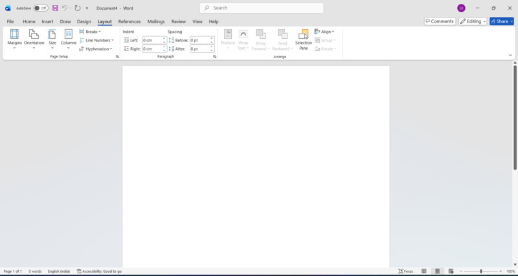Click the Redo/Repeat icon
The height and width of the screenshot is (276, 518).
tap(78, 8)
